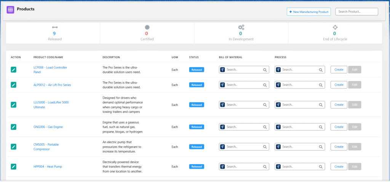The width and height of the screenshot is (390, 182).
Task: Click Edit button for Load Controller Panel row
Action: (355, 70)
